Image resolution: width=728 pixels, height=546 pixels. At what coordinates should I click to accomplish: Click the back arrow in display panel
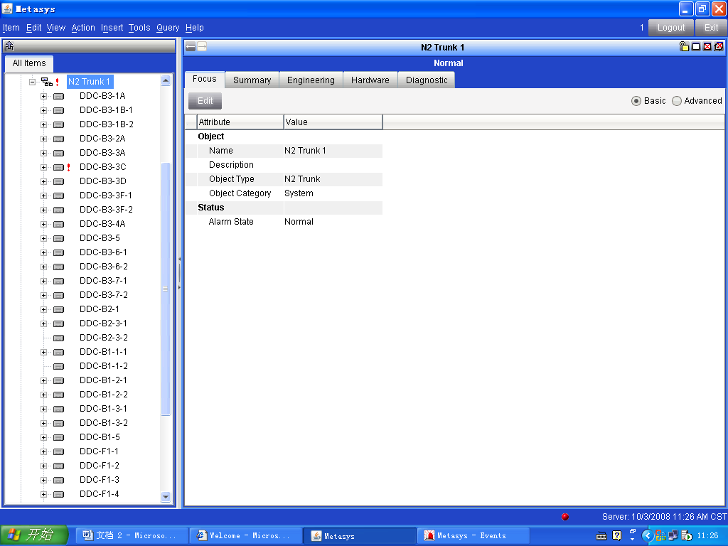coord(191,47)
